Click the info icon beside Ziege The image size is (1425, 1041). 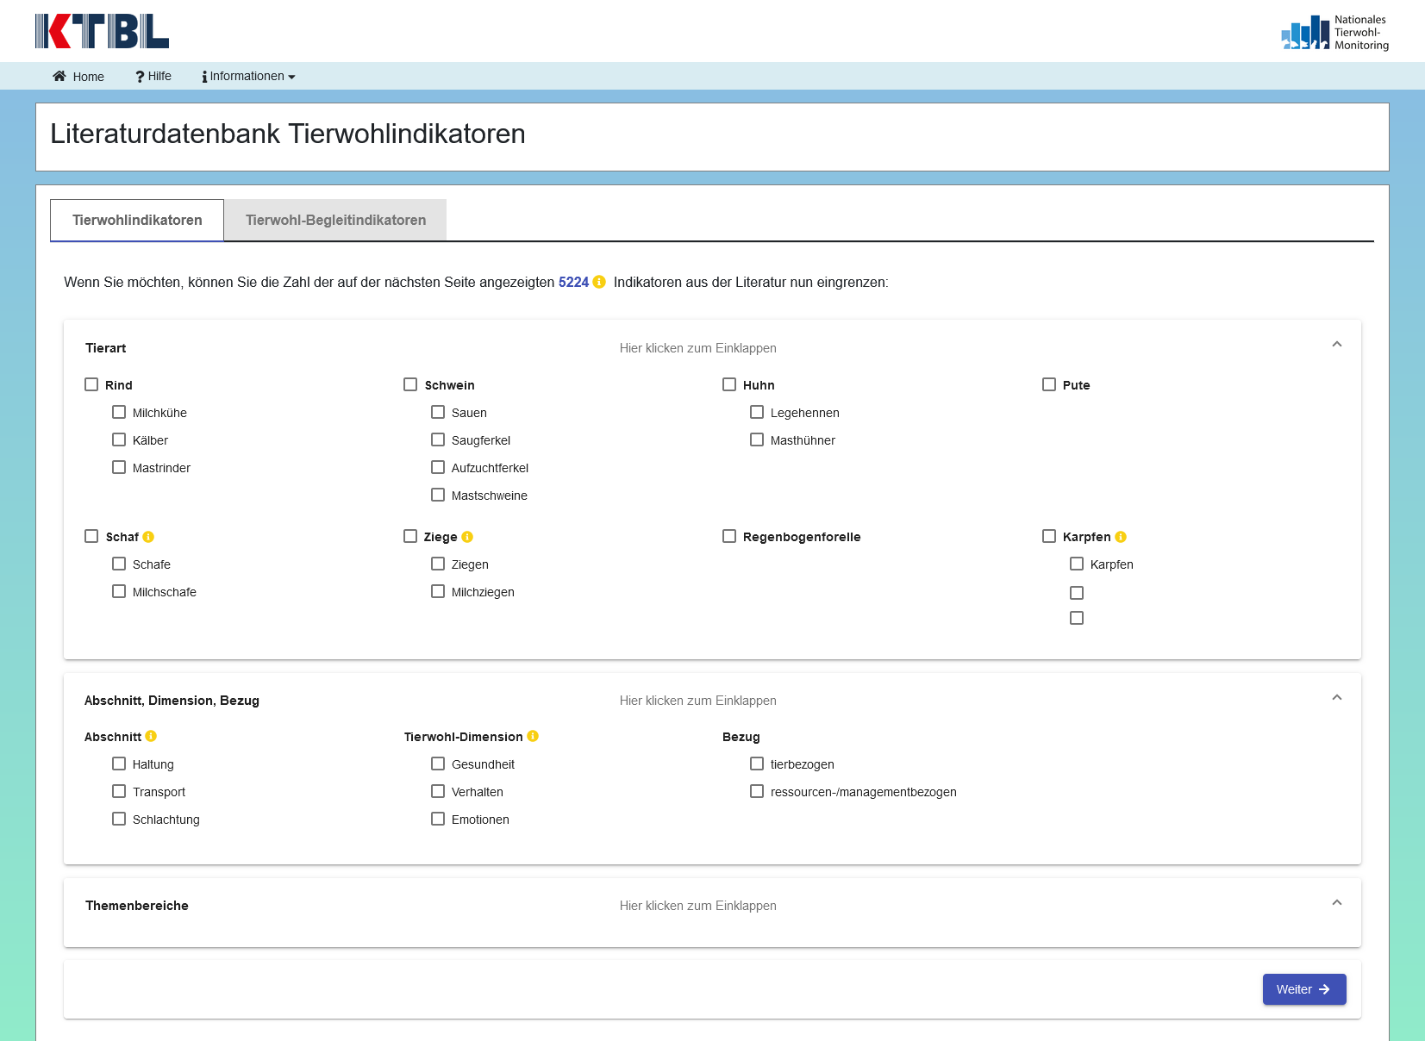point(467,537)
